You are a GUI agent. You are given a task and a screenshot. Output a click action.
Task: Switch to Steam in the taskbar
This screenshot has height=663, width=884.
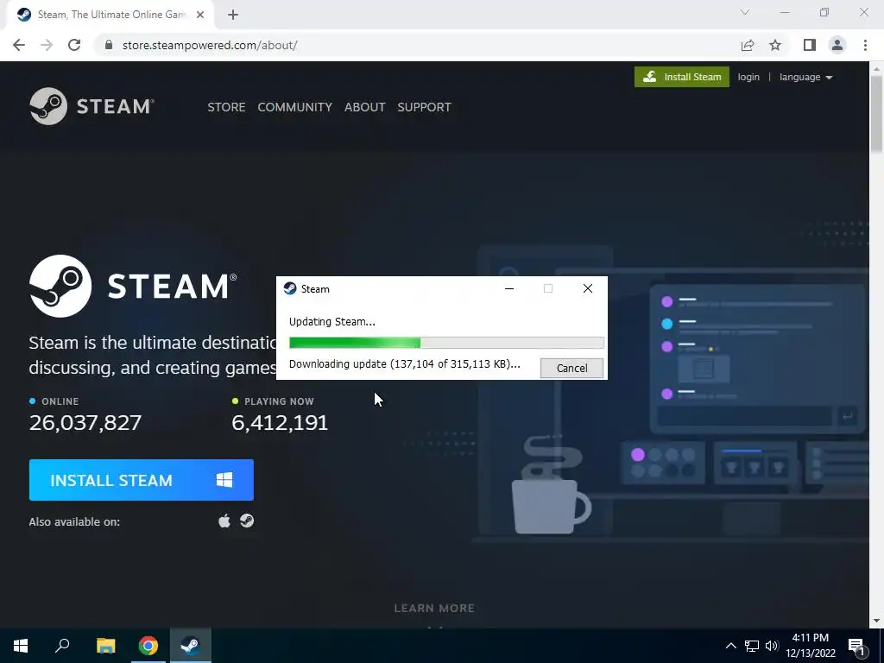coord(191,646)
